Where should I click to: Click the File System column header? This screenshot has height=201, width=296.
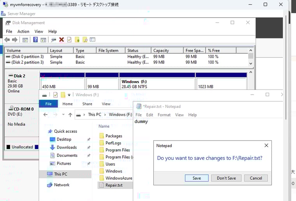[x=111, y=50]
